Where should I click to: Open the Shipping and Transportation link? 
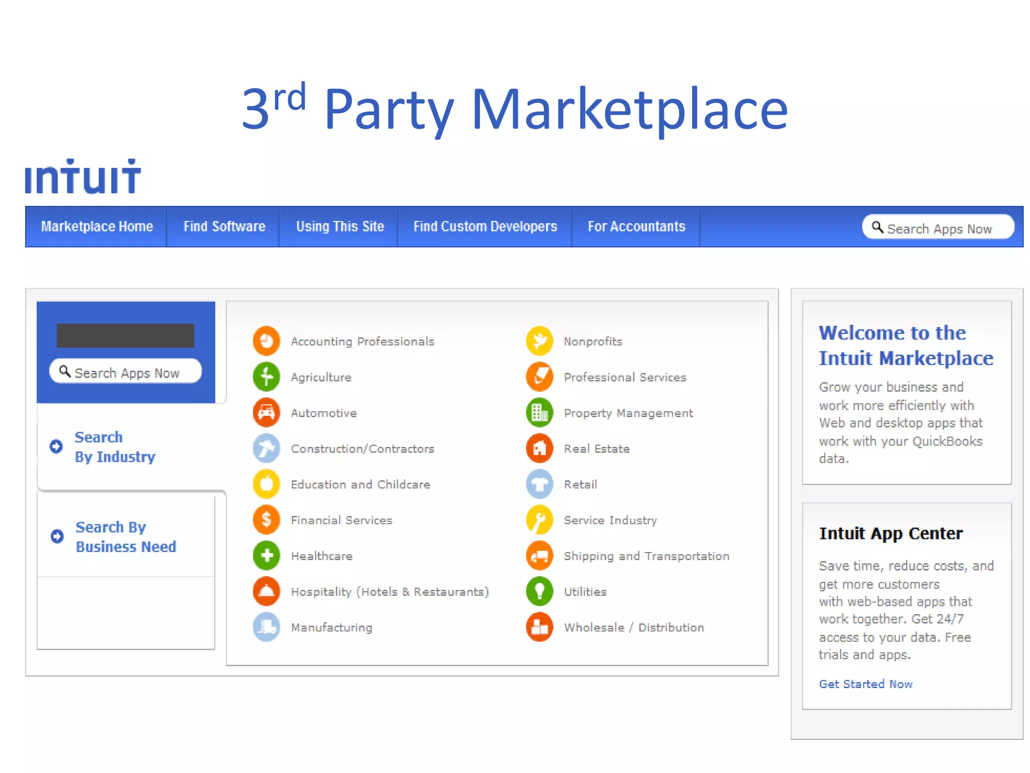646,556
